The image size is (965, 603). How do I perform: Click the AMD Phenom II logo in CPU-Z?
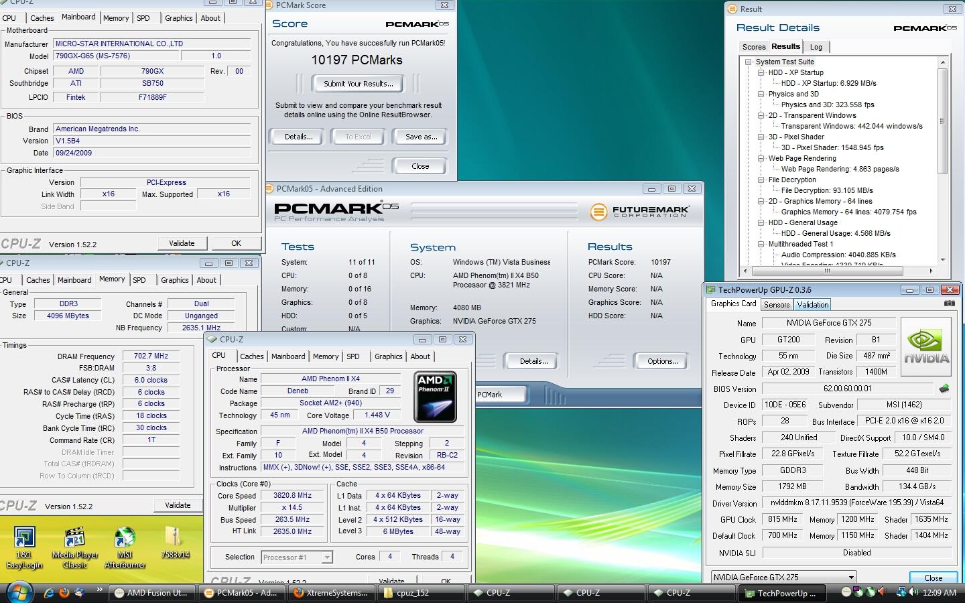click(x=436, y=397)
